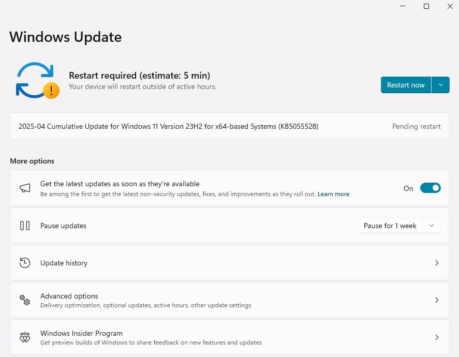The height and width of the screenshot is (357, 459).
Task: Minimize the Settings window
Action: (403, 6)
